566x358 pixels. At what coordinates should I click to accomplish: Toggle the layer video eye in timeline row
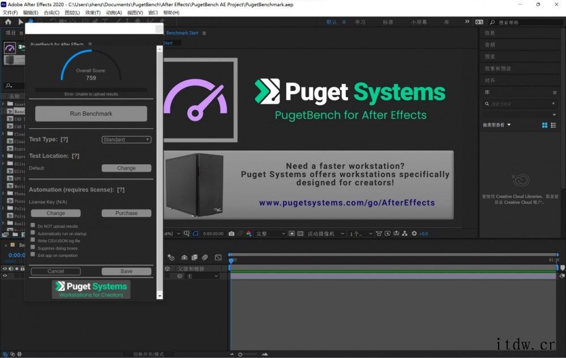click(5, 276)
